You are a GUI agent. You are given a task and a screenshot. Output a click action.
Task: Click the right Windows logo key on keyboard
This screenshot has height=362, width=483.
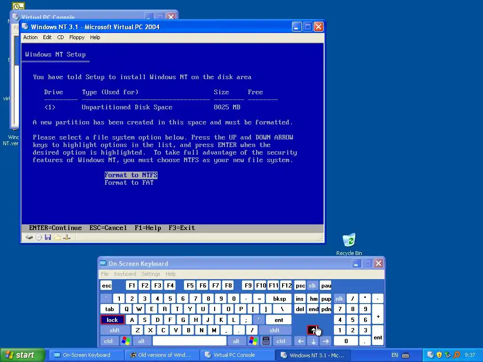253,341
